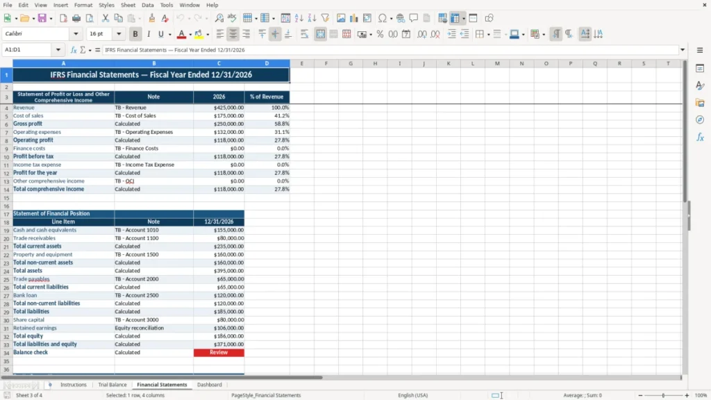Click the Increase Indent icon
This screenshot has height=400, width=711.
pyautogui.click(x=451, y=34)
